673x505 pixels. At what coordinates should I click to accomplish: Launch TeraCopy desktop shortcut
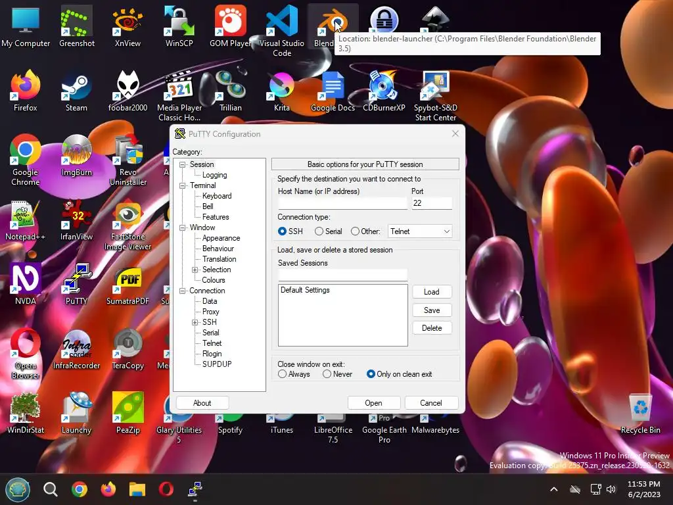point(128,348)
